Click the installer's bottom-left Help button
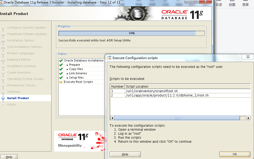The image size is (254, 159). pos(9,157)
